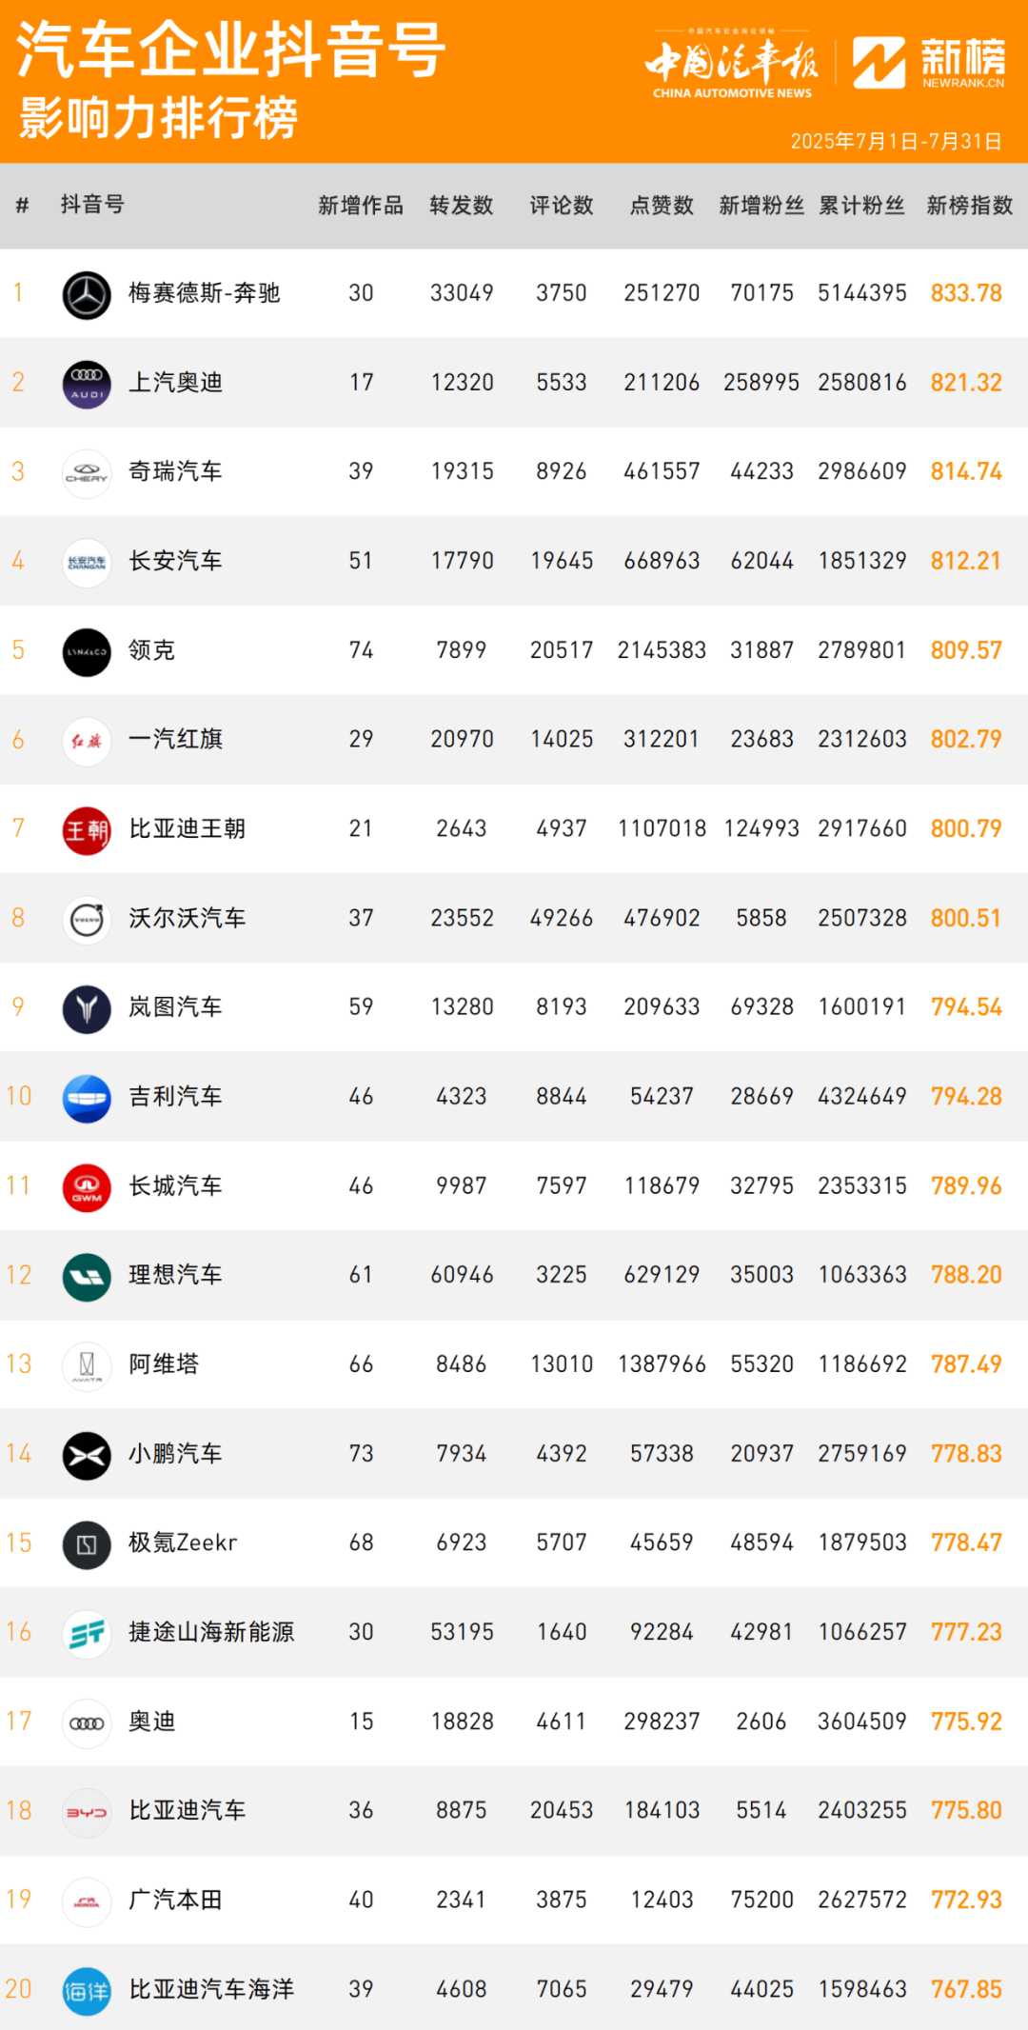Click the index score 821.32
The image size is (1028, 2030).
tap(966, 383)
